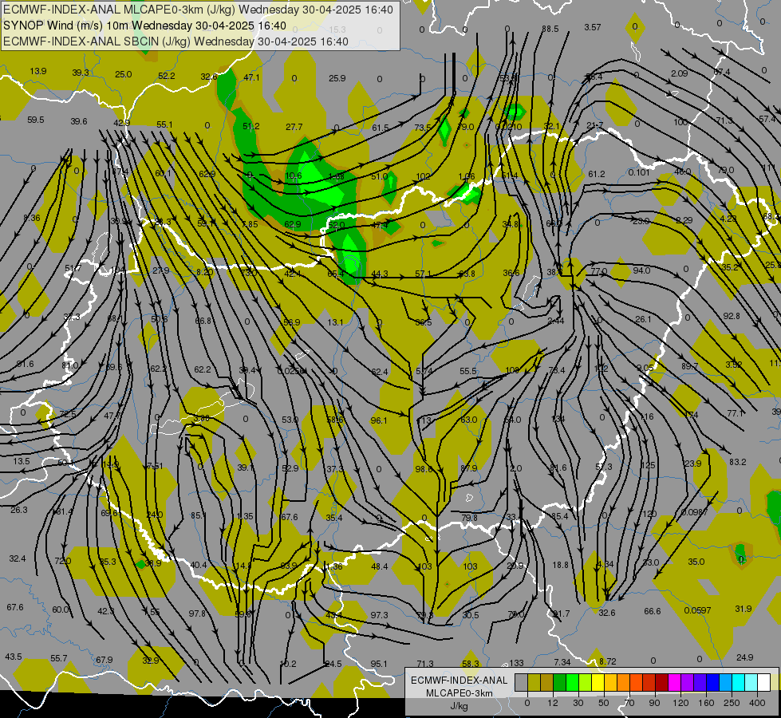Click the station value '92.8'

732,316
